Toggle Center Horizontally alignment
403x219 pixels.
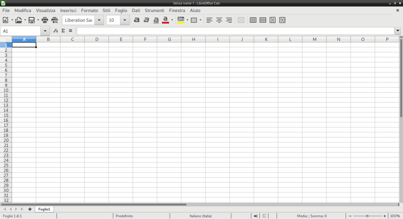click(x=219, y=20)
